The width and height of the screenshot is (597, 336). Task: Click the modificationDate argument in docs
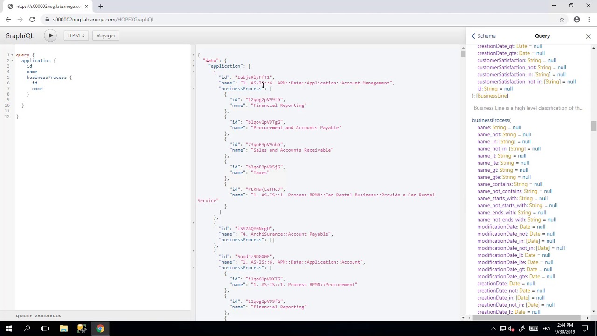tap(497, 227)
